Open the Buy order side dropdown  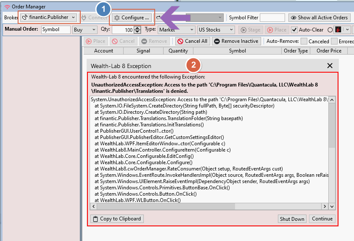point(85,30)
